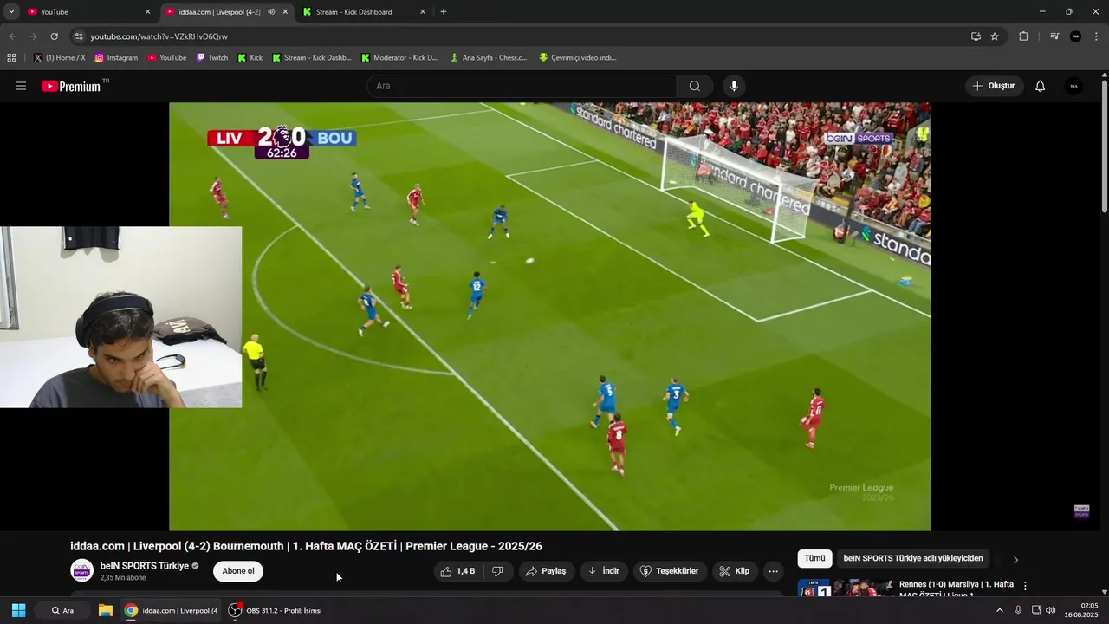Click the Paylaş share button

coord(546,571)
